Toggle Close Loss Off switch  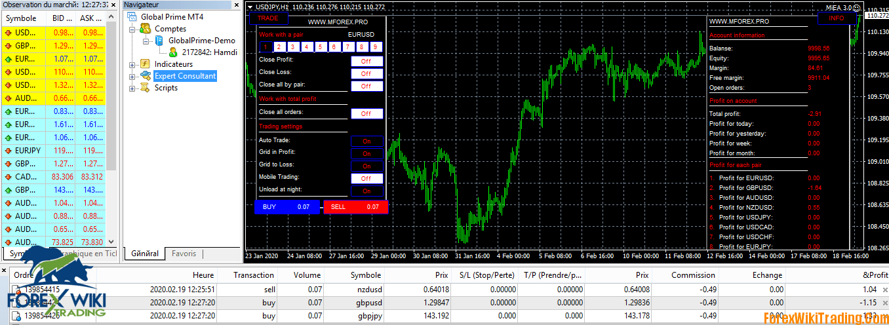[366, 73]
